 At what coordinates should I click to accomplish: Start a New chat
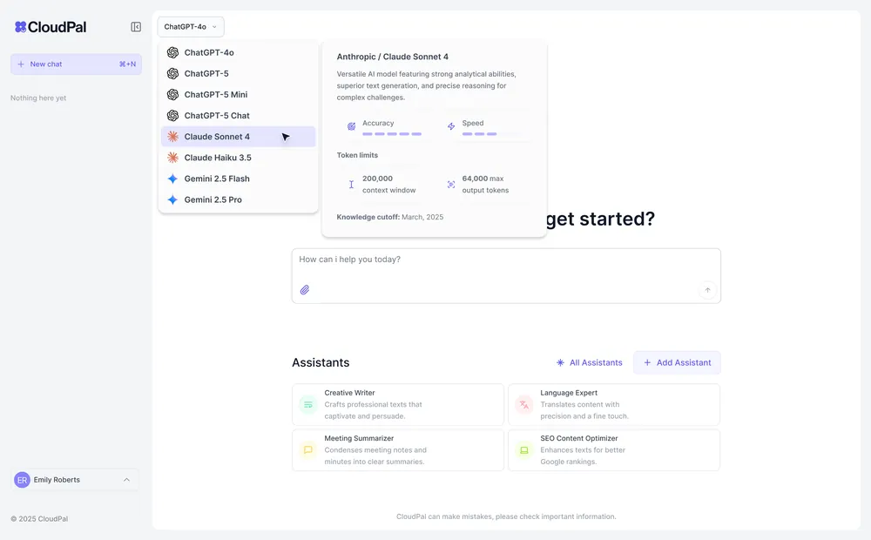point(76,64)
